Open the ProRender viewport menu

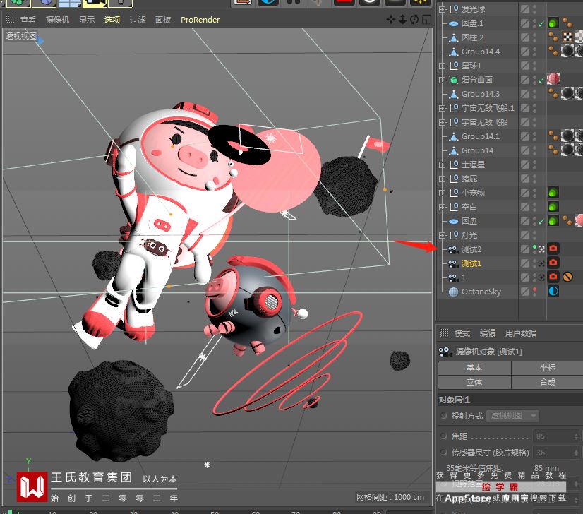pos(200,20)
